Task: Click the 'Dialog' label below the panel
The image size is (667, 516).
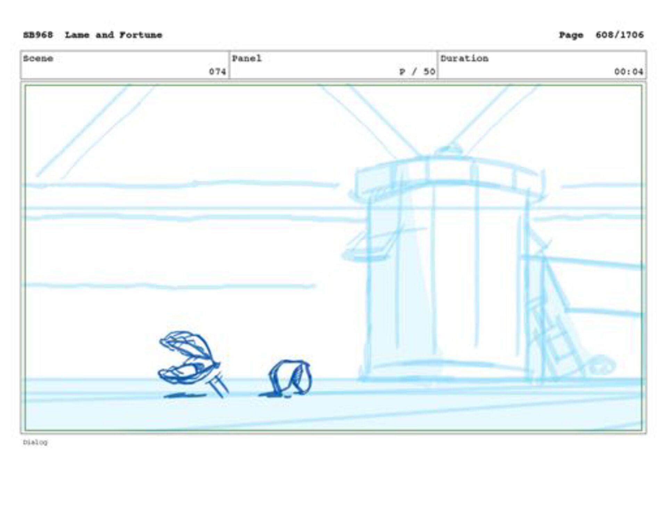Action: tap(35, 442)
